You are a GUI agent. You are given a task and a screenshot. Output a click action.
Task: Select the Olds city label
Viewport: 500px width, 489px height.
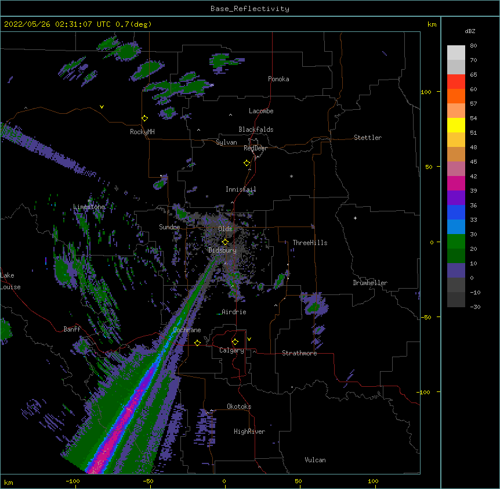[225, 229]
